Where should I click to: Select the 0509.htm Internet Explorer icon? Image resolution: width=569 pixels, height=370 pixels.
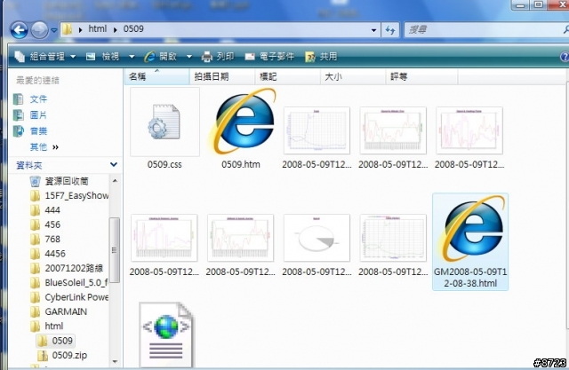point(242,122)
